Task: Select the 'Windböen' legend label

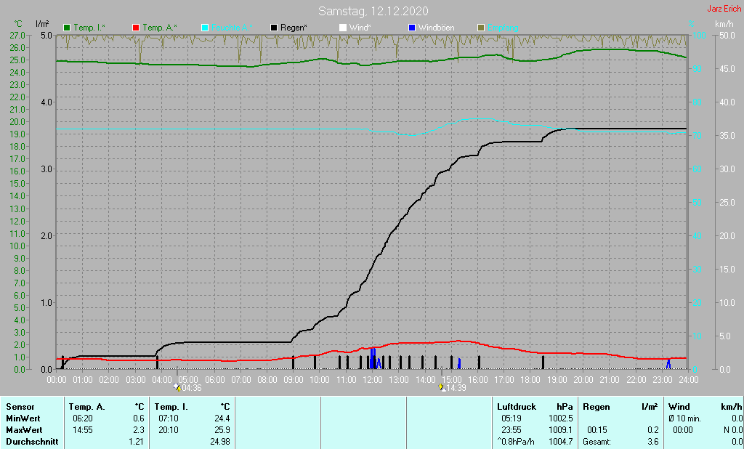Action: click(x=436, y=28)
